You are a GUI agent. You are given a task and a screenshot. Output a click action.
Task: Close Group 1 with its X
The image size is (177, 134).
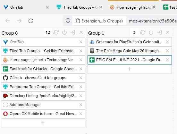(x=168, y=32)
